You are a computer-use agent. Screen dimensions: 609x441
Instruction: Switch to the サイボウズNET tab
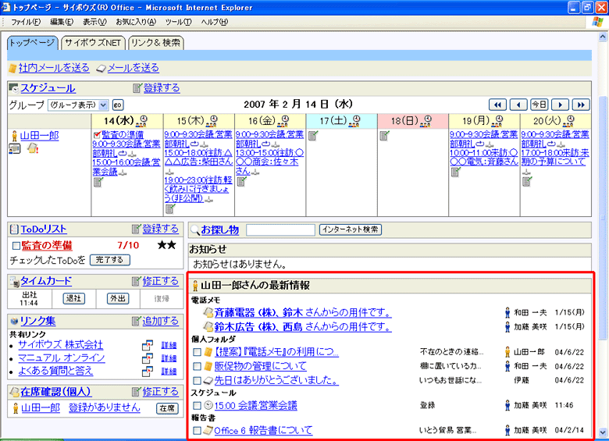pos(93,43)
